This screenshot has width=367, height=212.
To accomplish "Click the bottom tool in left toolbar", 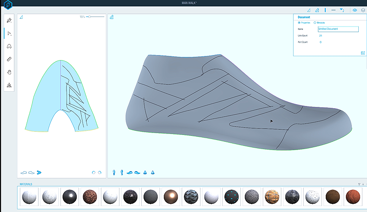I will click(x=10, y=85).
